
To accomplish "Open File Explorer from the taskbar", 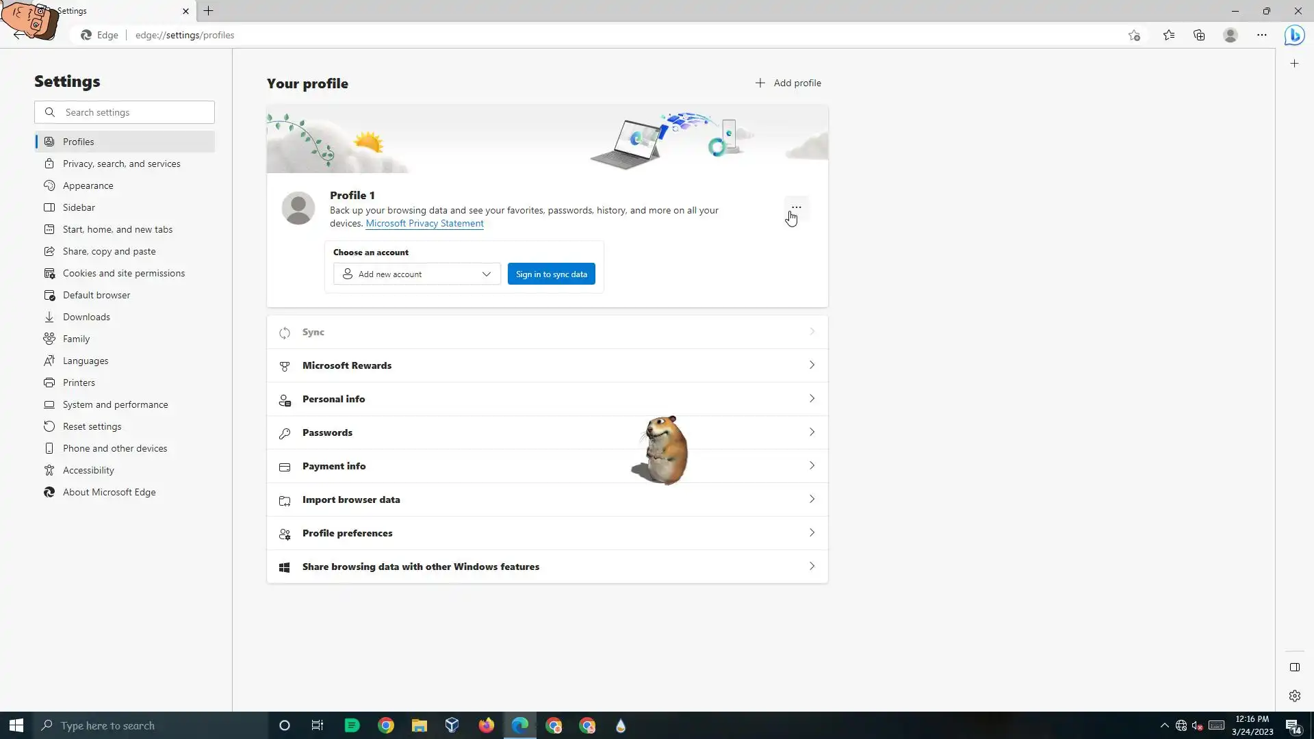I will click(419, 725).
